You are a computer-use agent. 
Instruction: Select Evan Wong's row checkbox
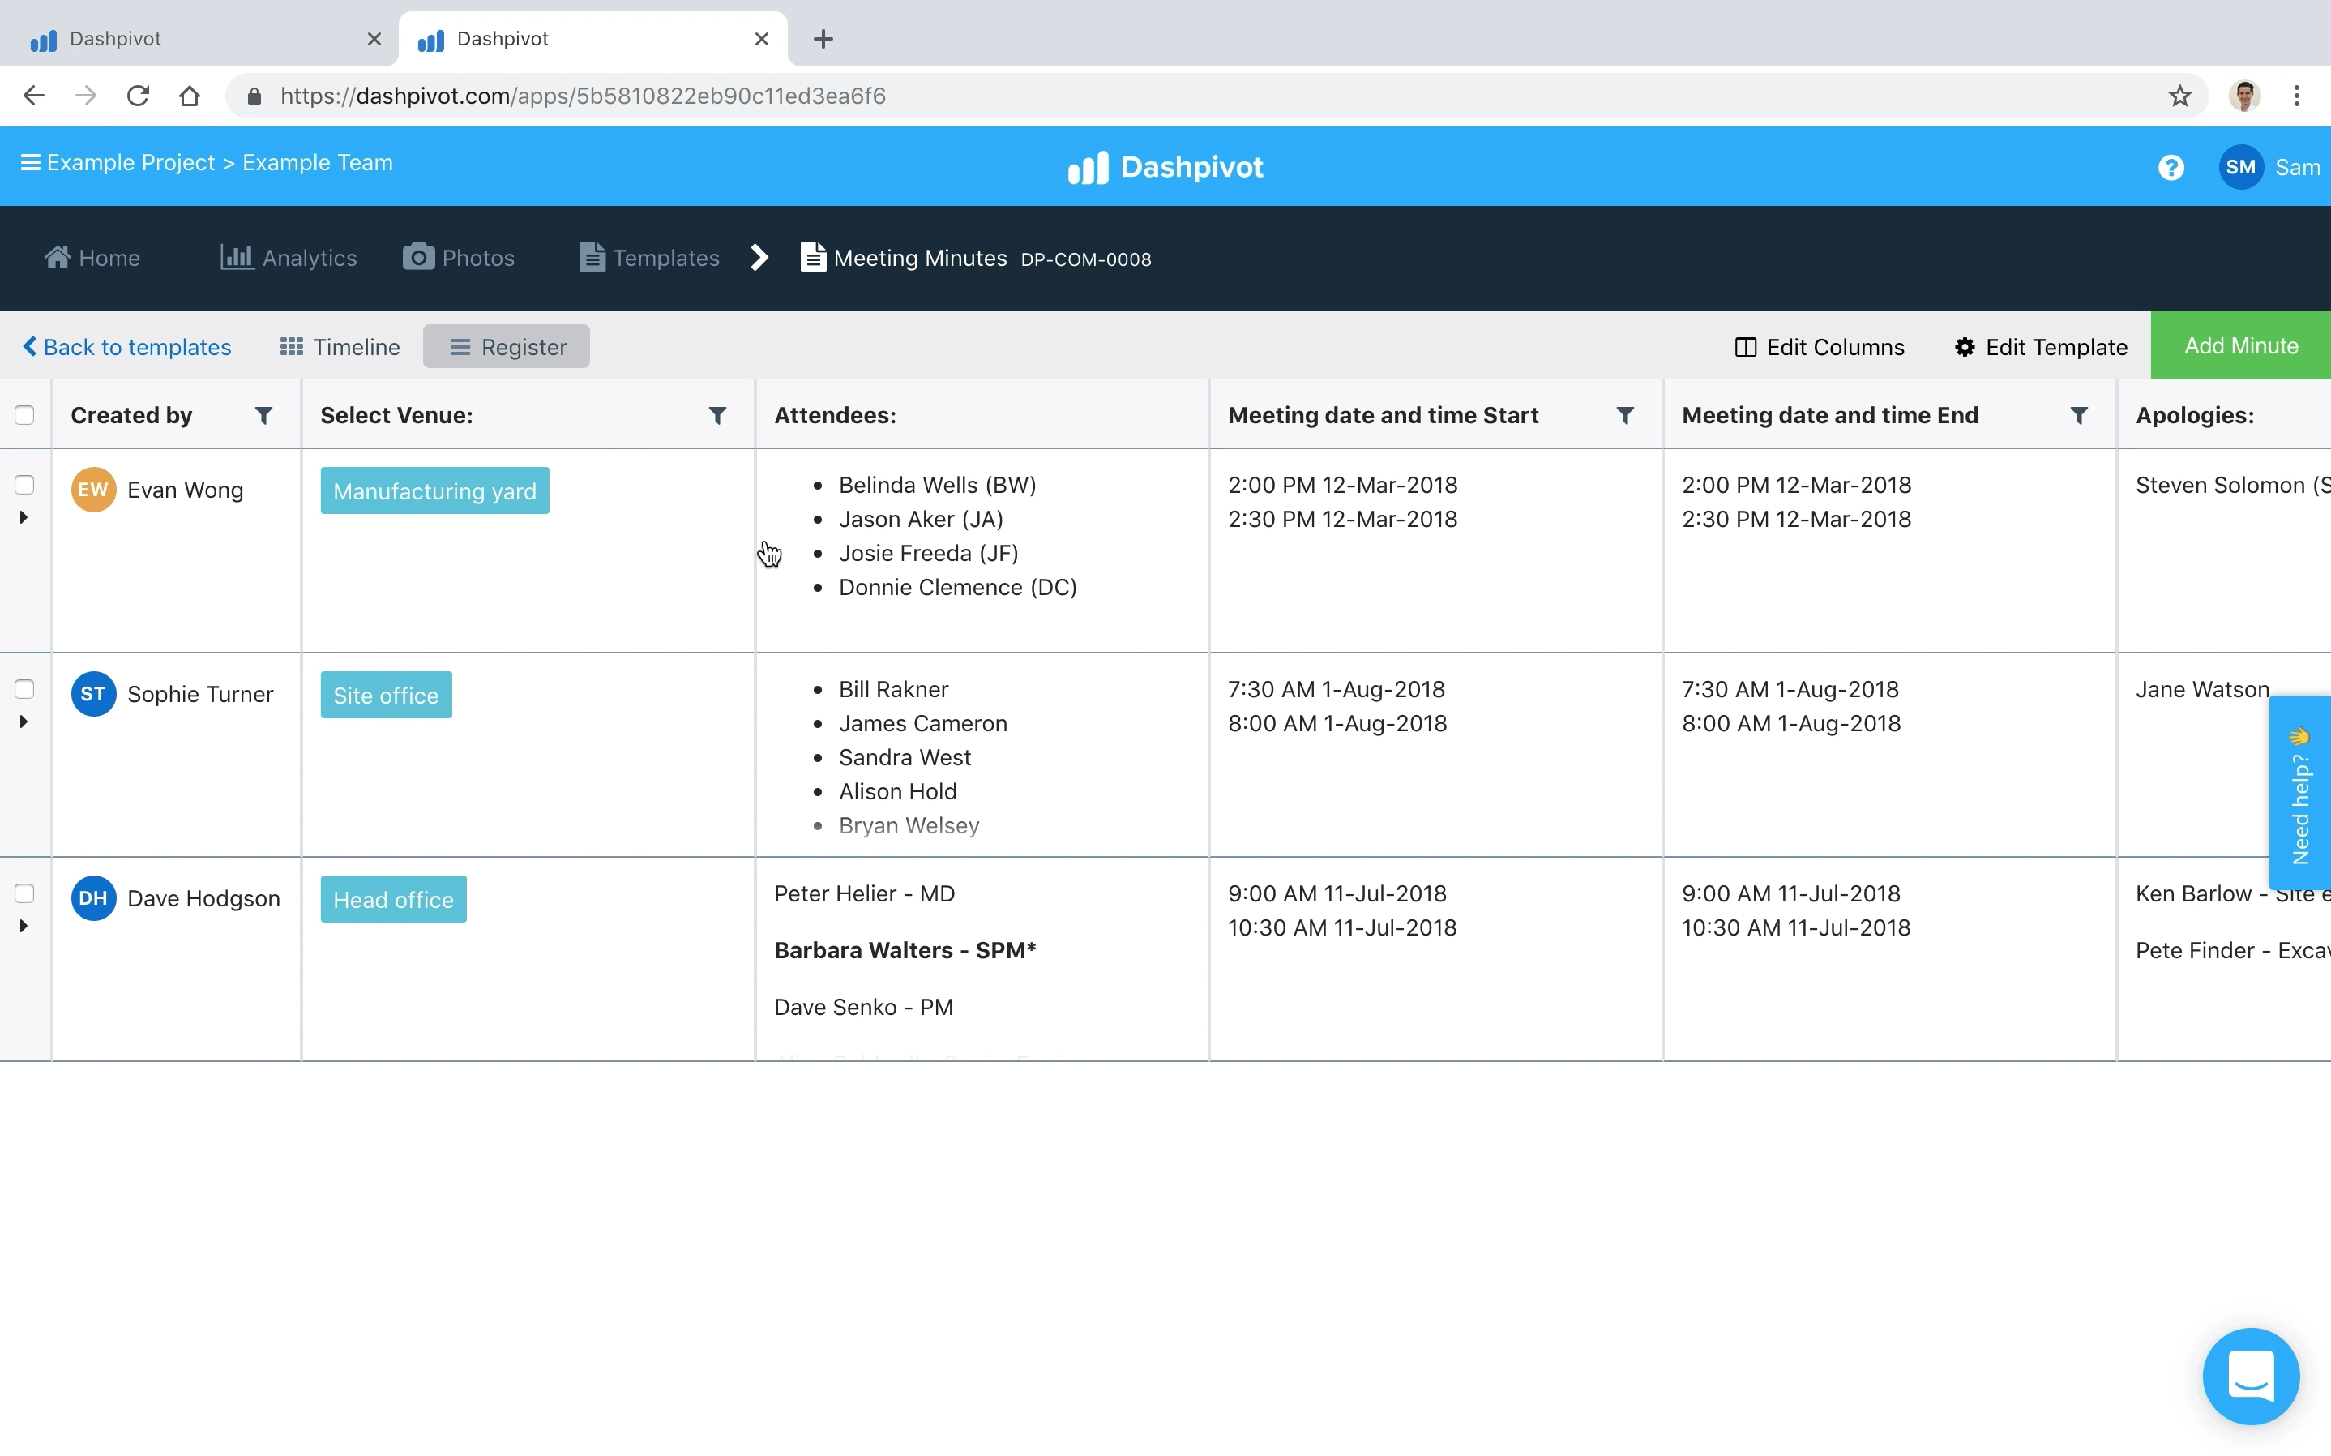[25, 484]
